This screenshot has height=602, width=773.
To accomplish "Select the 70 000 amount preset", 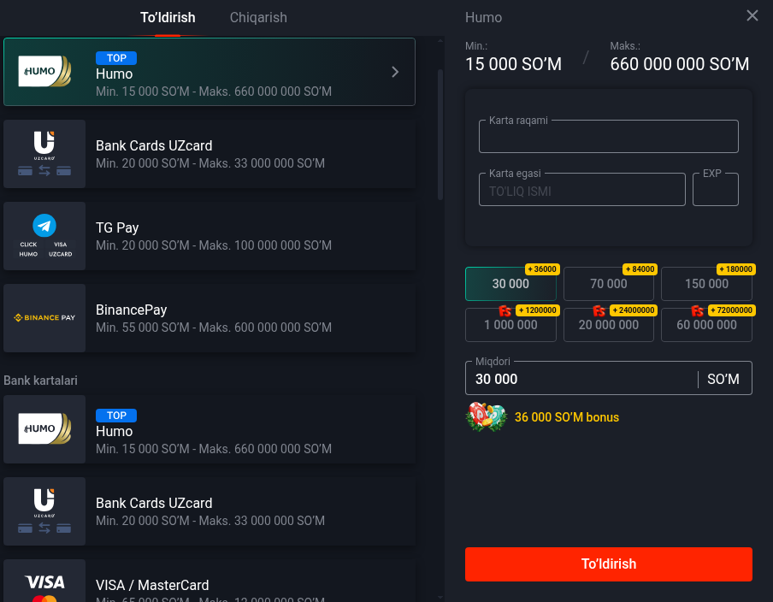I will pos(608,284).
